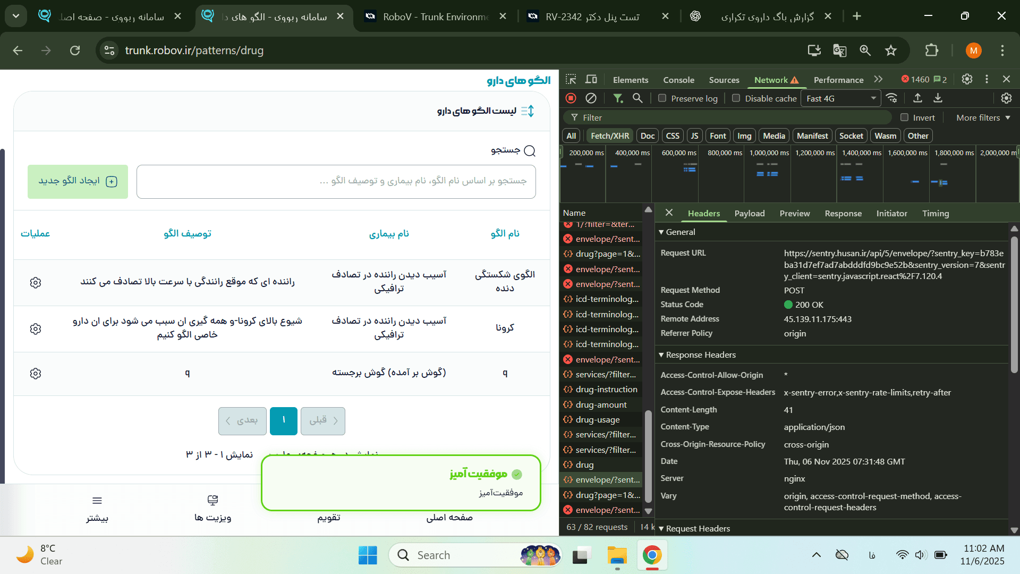Image resolution: width=1020 pixels, height=574 pixels.
Task: Open the network search magnifier icon
Action: tap(637, 98)
